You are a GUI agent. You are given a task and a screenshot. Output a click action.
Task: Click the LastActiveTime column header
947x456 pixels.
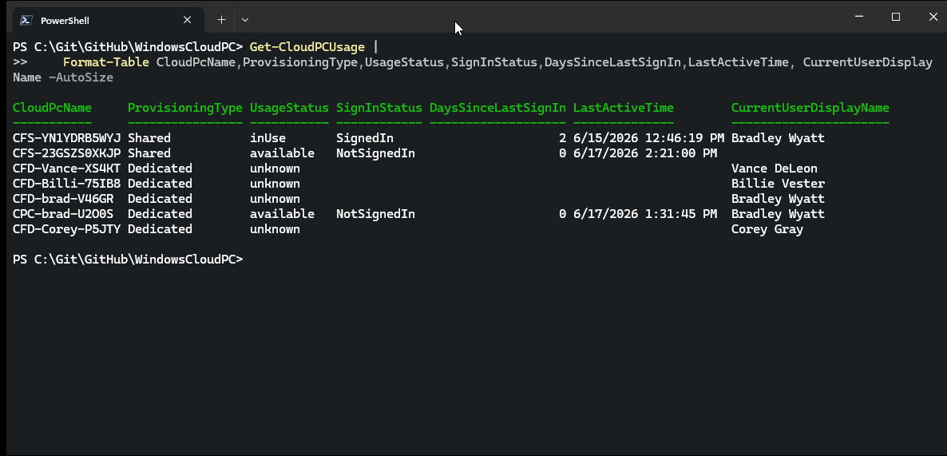tap(624, 108)
